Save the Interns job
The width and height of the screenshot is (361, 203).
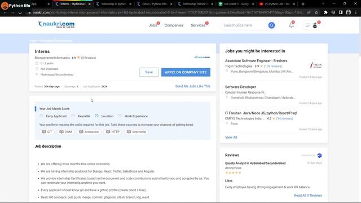coord(149,72)
